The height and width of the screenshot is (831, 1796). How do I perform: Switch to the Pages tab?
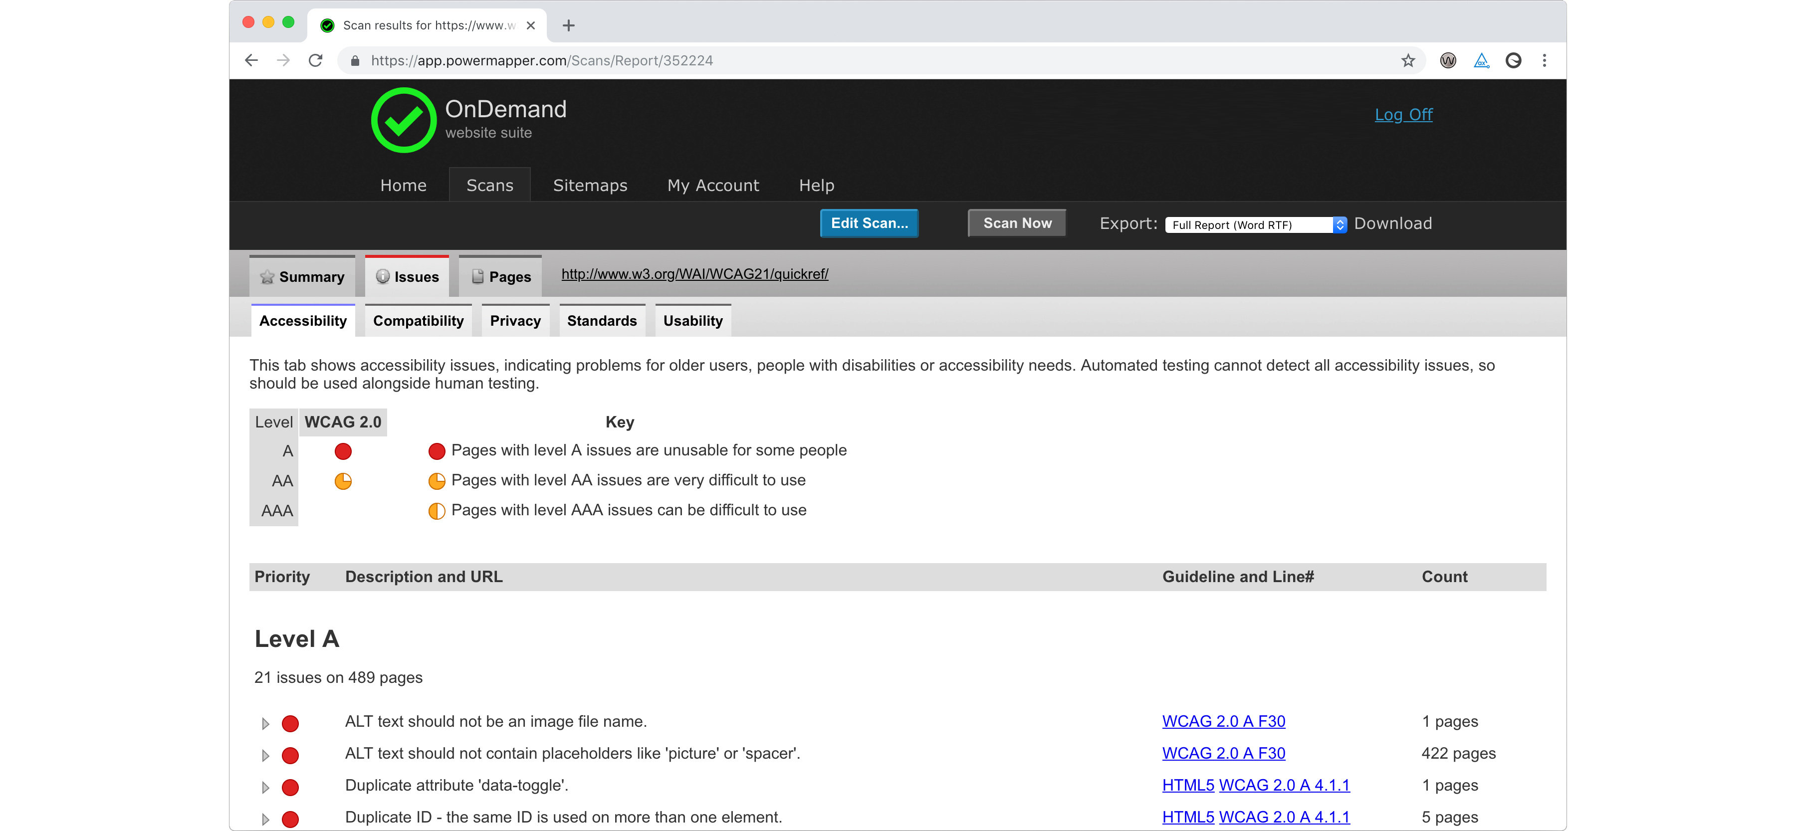click(500, 276)
